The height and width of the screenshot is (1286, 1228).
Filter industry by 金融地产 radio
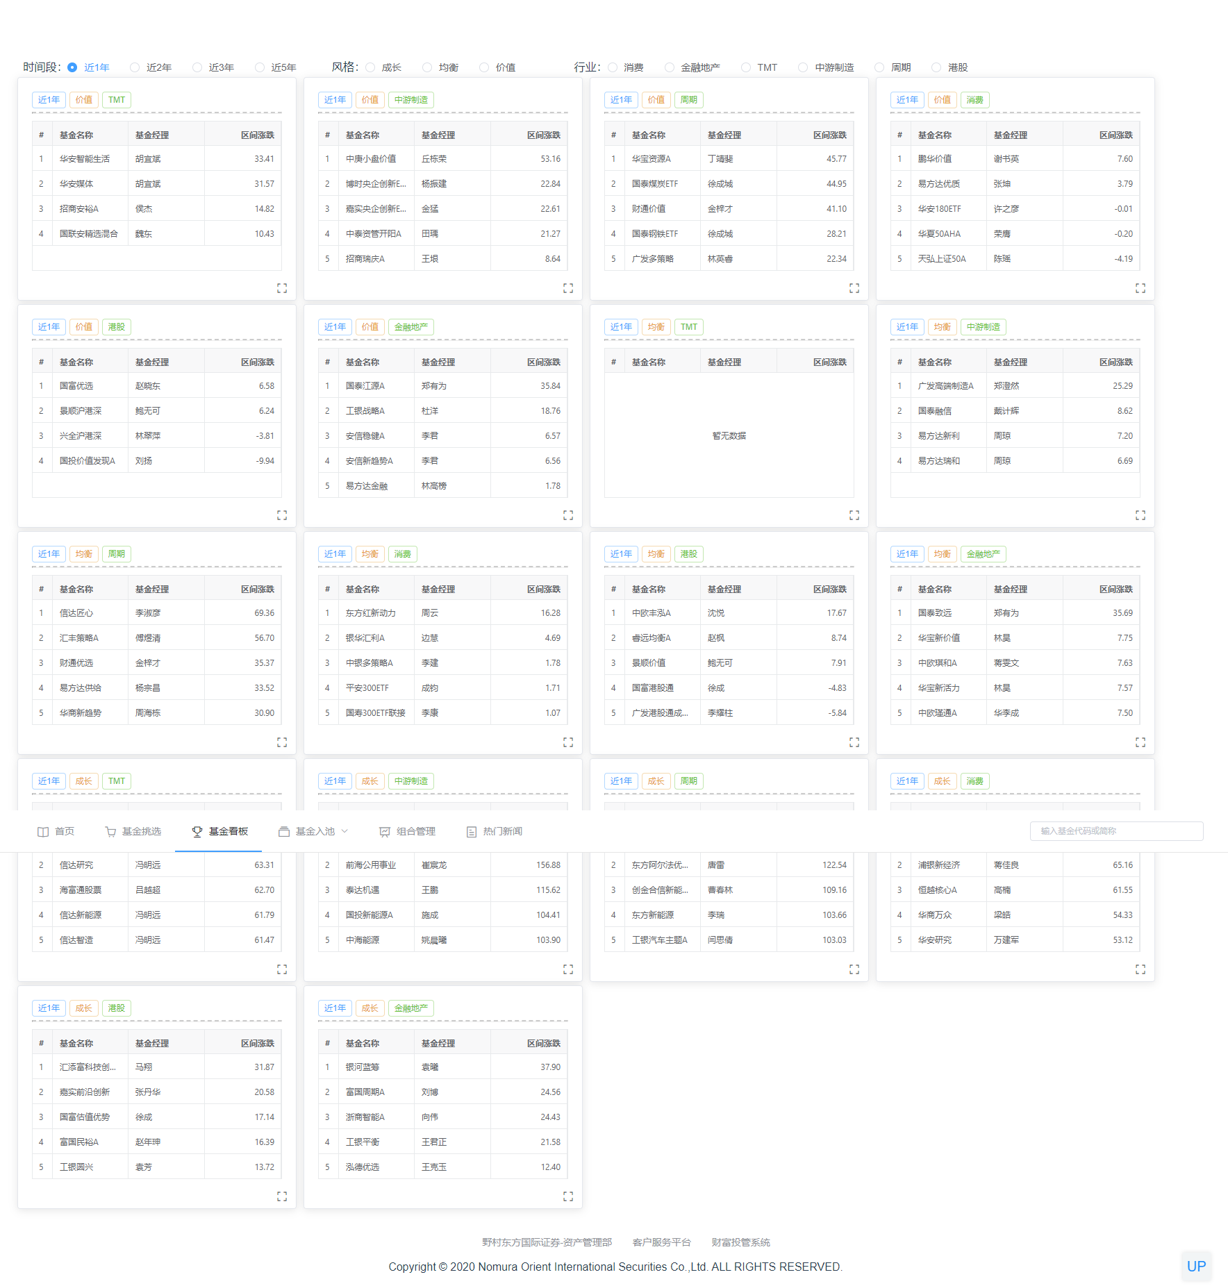coord(670,67)
